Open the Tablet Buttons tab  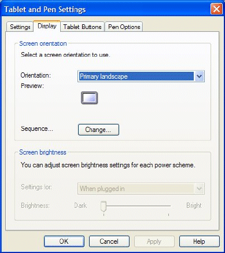tap(82, 27)
